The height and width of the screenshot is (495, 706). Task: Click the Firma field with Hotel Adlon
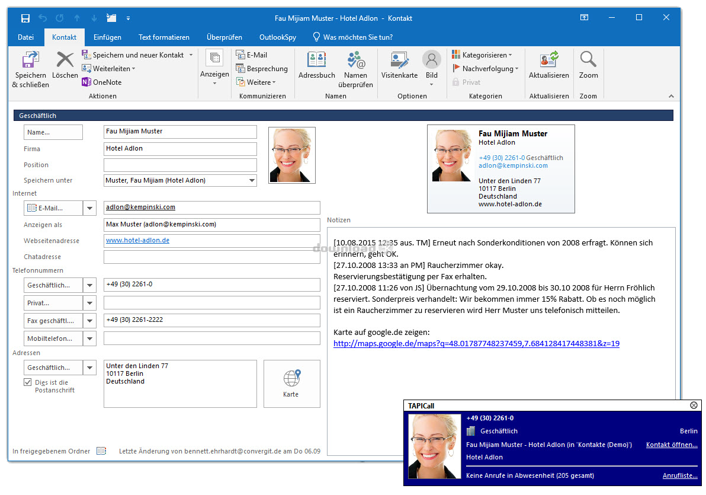pos(180,149)
